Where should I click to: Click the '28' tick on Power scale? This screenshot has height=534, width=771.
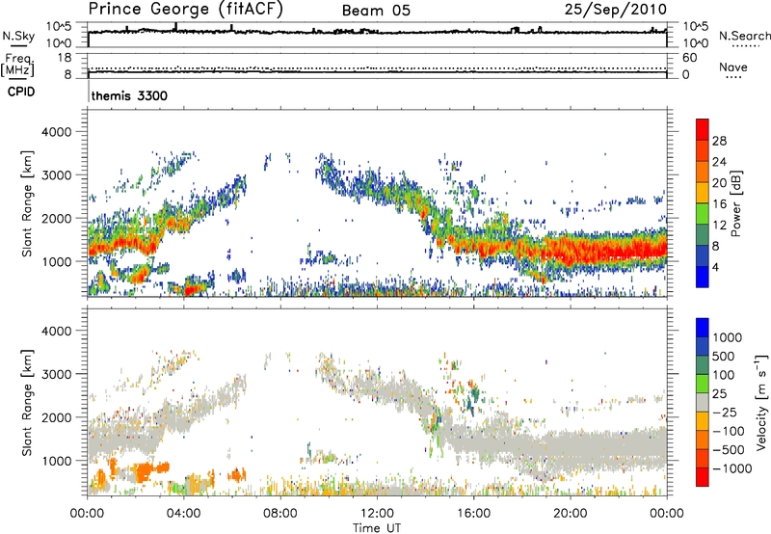click(719, 141)
